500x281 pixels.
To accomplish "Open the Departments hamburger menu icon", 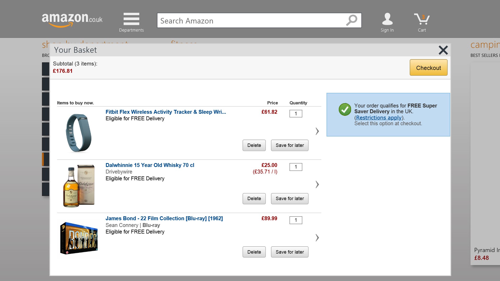I will [131, 19].
